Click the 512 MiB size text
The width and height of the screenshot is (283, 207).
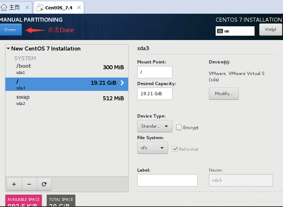click(x=113, y=98)
